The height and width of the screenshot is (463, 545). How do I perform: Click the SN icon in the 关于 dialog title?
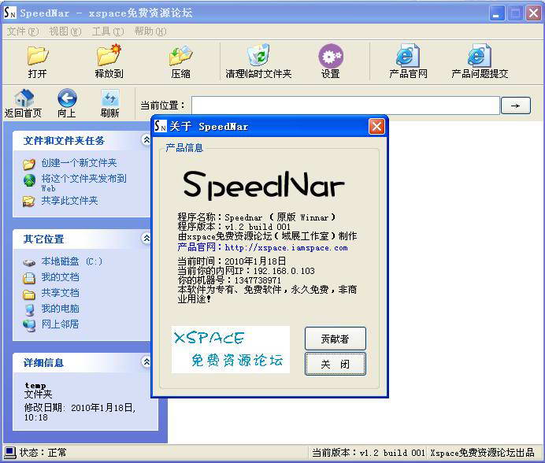160,126
